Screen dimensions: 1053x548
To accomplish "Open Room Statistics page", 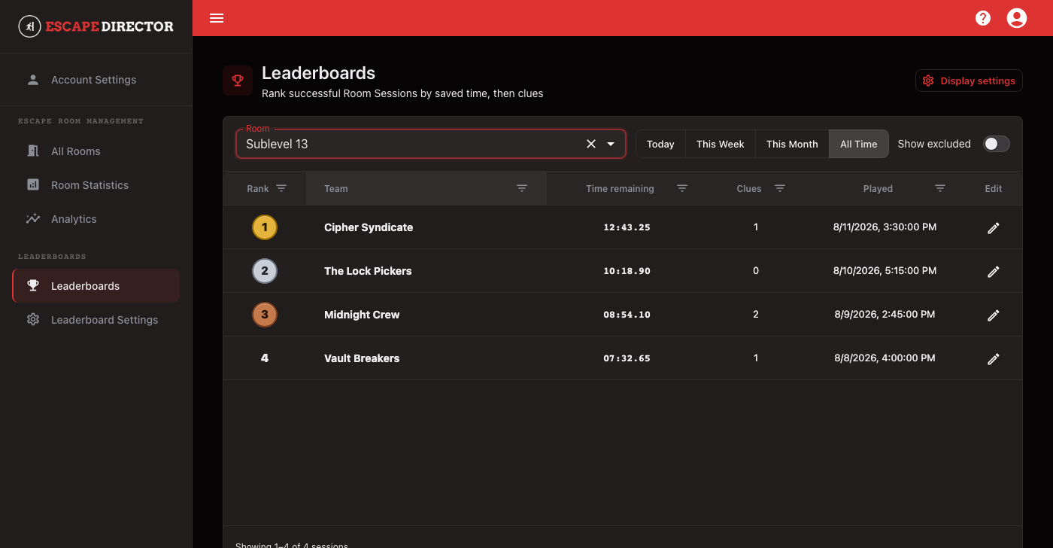I will [x=96, y=185].
